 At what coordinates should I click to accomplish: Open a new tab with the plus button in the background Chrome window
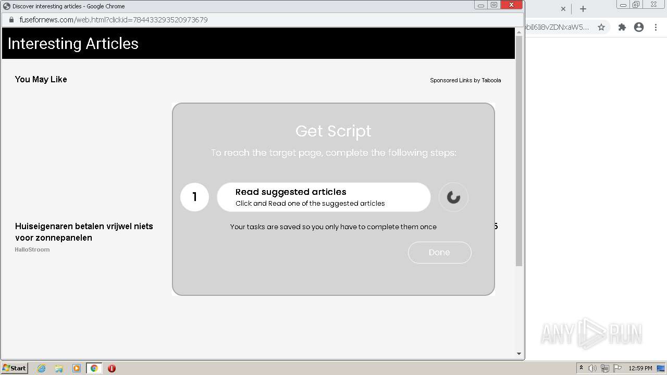pyautogui.click(x=583, y=9)
